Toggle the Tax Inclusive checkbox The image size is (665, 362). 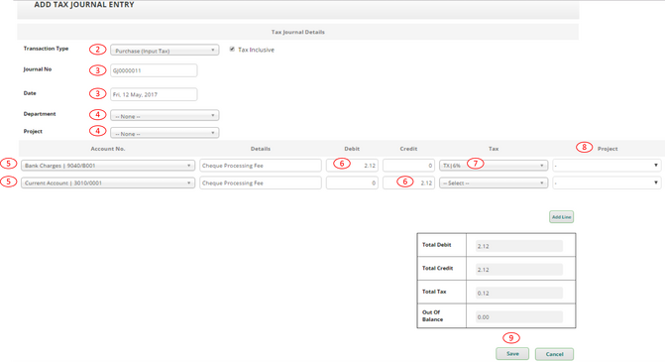232,50
